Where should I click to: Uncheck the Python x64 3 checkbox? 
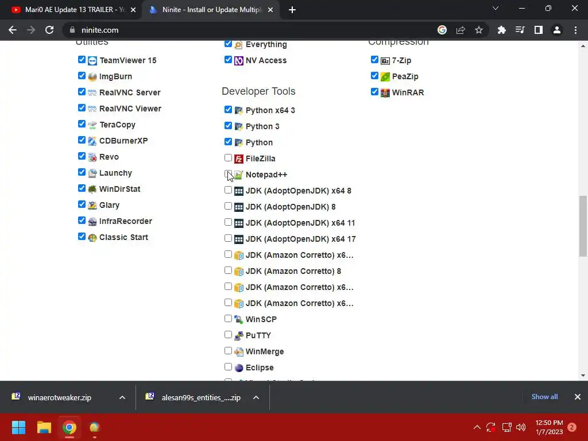coord(228,110)
